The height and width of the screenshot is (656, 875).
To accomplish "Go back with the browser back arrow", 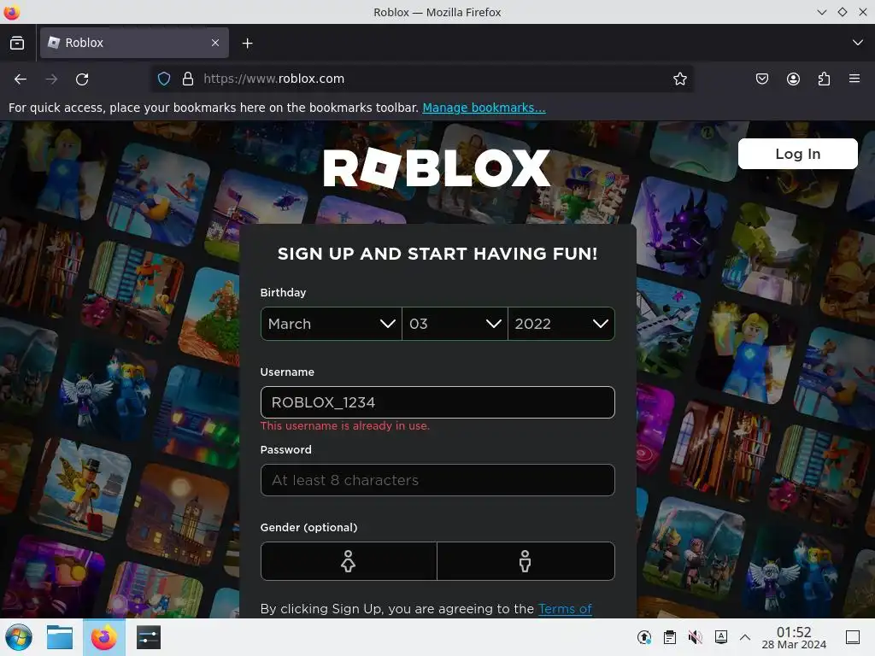I will (21, 79).
